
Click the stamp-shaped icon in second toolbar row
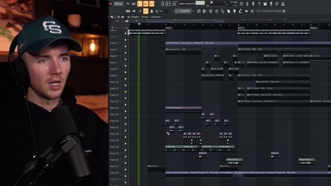pyautogui.click(x=152, y=11)
